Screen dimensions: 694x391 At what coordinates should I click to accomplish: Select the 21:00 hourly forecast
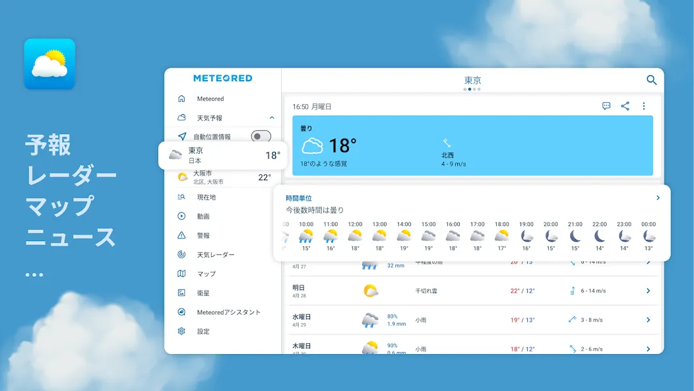point(575,237)
